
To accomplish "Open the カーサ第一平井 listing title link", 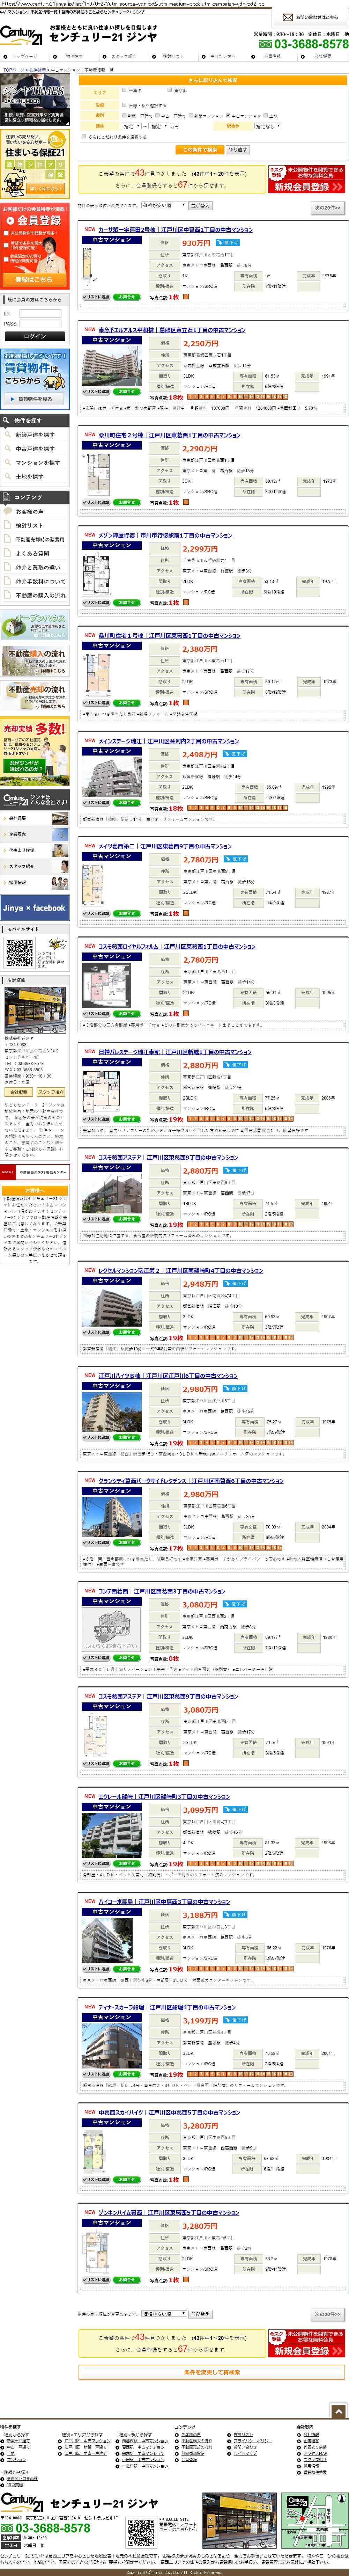I will tap(175, 229).
